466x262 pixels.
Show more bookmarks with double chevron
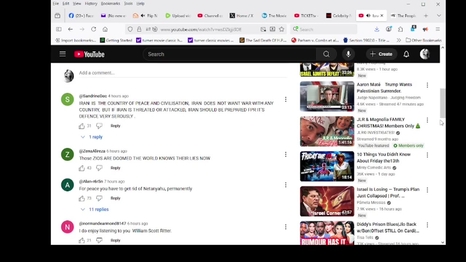tap(399, 40)
